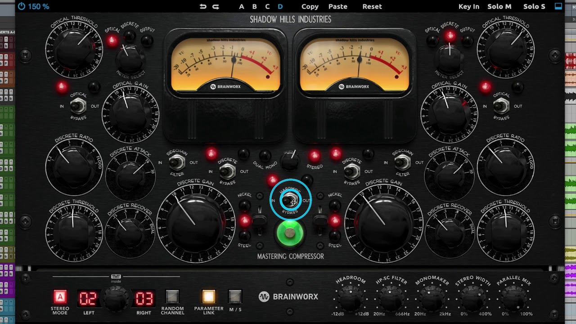Viewport: 576px width, 324px height.
Task: Click the left Discrete Attack knob
Action: coord(130,176)
